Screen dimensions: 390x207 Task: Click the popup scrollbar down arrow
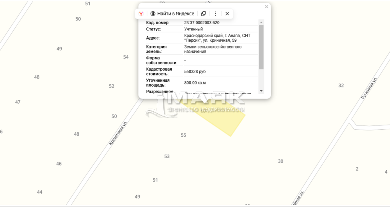click(261, 91)
